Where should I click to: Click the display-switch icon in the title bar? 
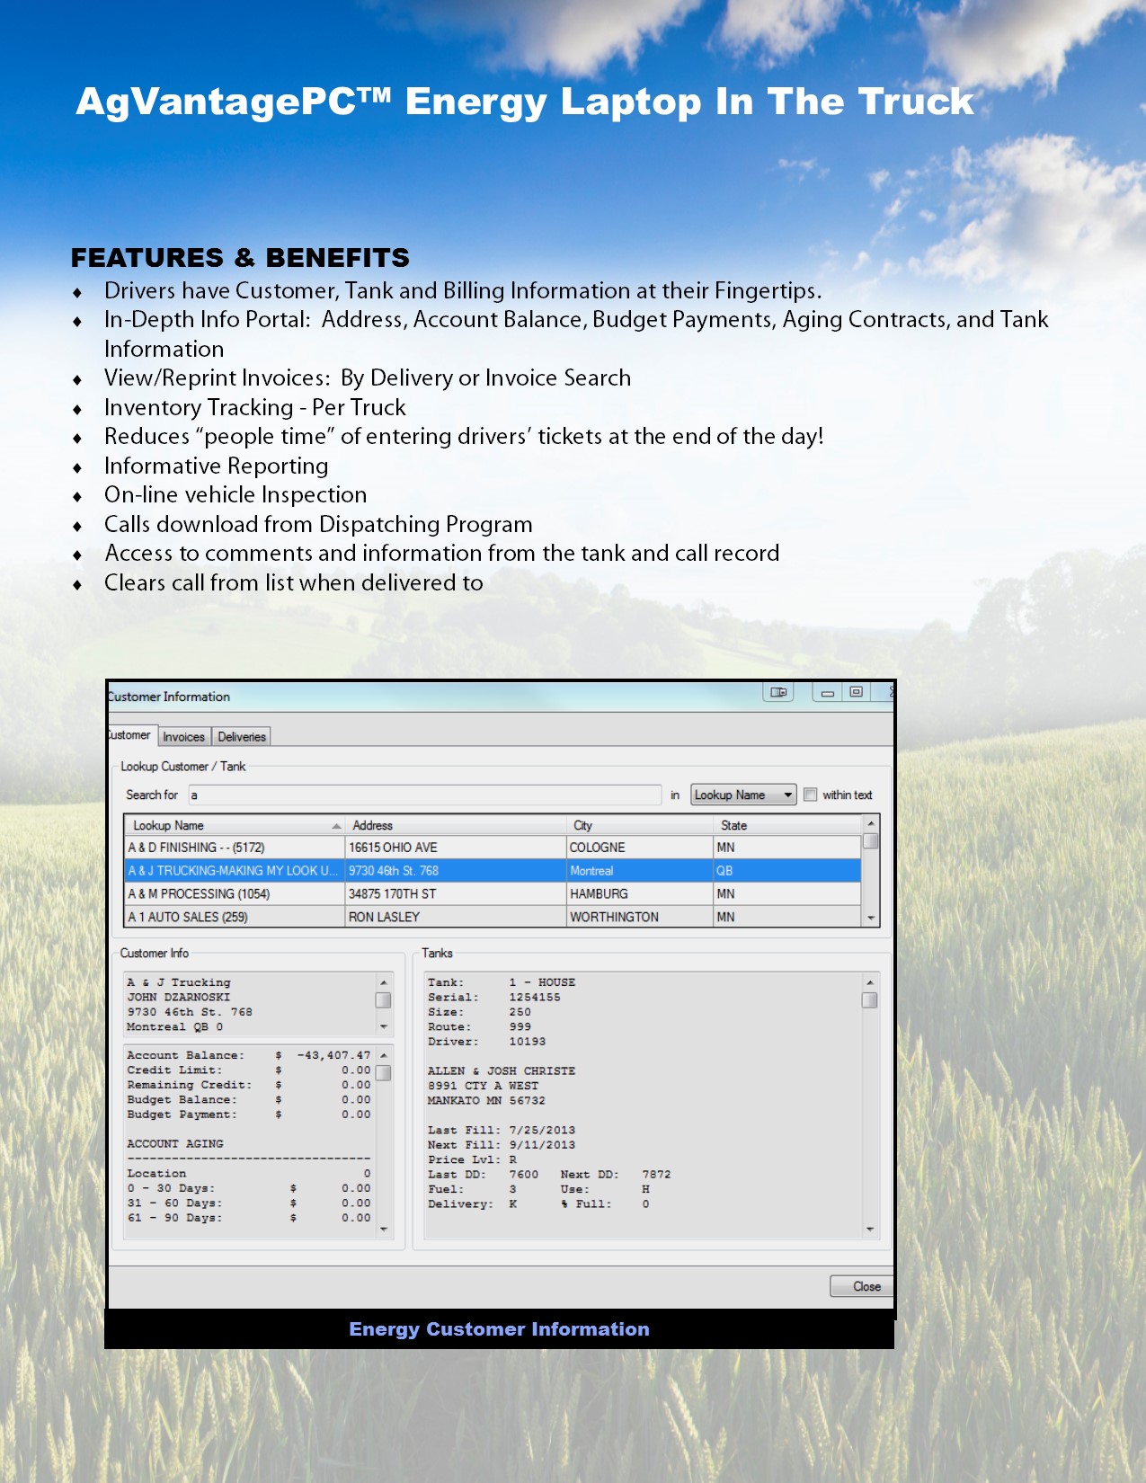click(x=778, y=692)
